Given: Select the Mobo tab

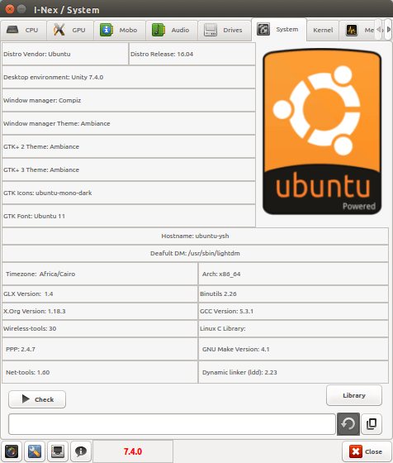Looking at the screenshot, I should click(120, 30).
